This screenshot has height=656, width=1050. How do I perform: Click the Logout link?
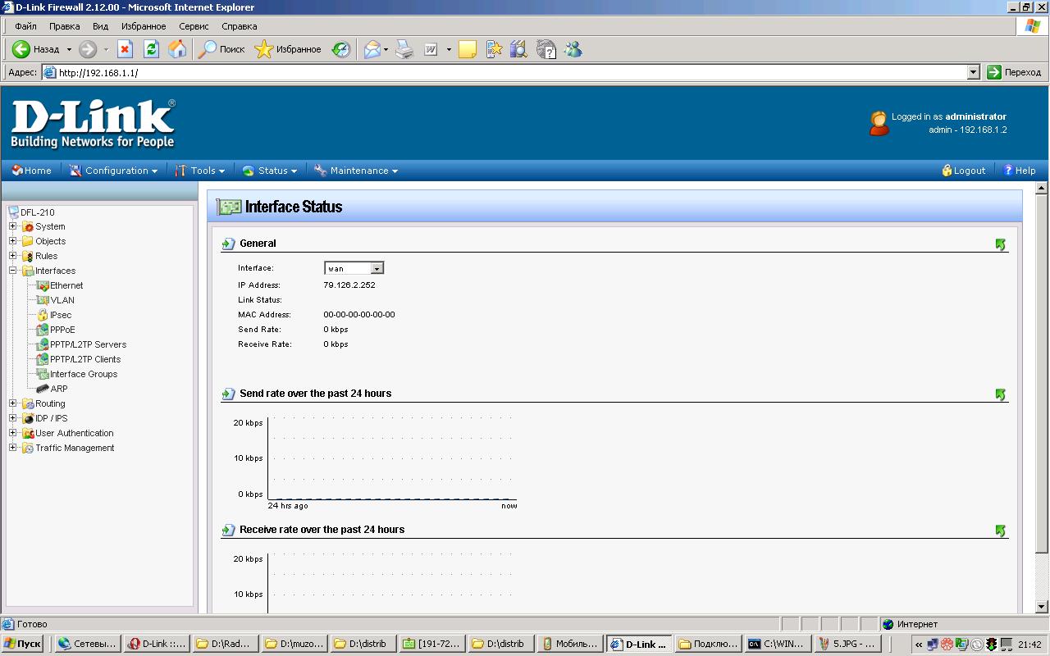[x=964, y=171]
